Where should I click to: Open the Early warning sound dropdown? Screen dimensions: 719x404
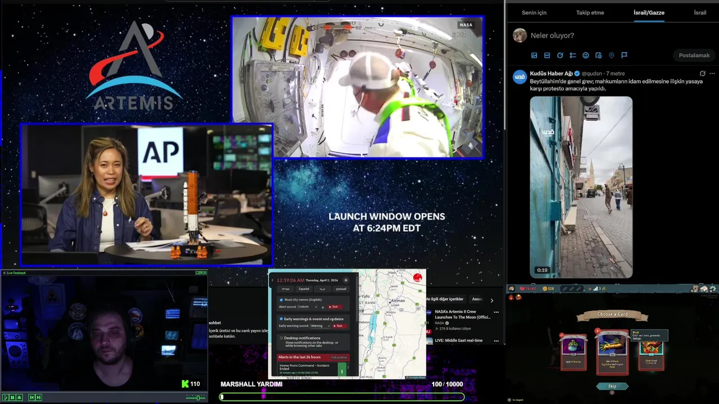[320, 326]
